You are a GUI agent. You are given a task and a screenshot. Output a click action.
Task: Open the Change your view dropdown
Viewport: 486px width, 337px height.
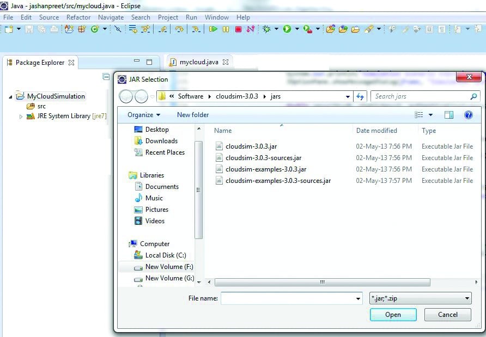coord(430,115)
